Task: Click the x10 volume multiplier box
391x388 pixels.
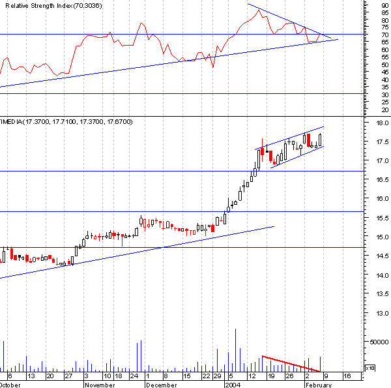Action: coord(370,368)
